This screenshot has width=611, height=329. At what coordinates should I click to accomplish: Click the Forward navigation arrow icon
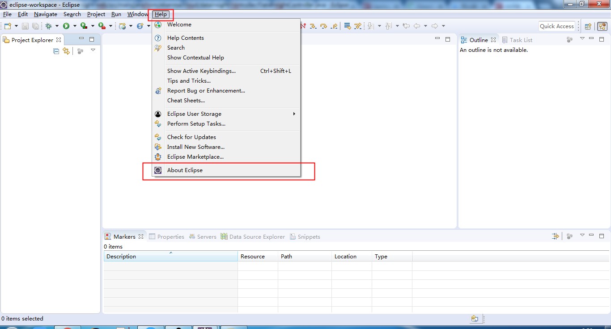[434, 26]
